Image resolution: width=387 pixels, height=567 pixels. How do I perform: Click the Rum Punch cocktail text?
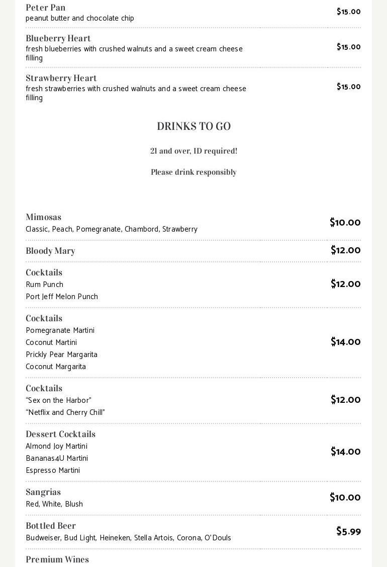(x=44, y=285)
